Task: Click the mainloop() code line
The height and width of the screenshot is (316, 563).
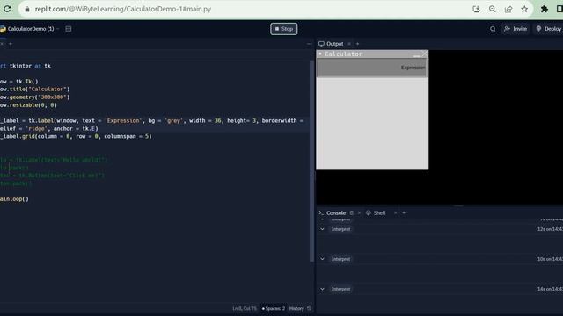Action: click(x=14, y=199)
